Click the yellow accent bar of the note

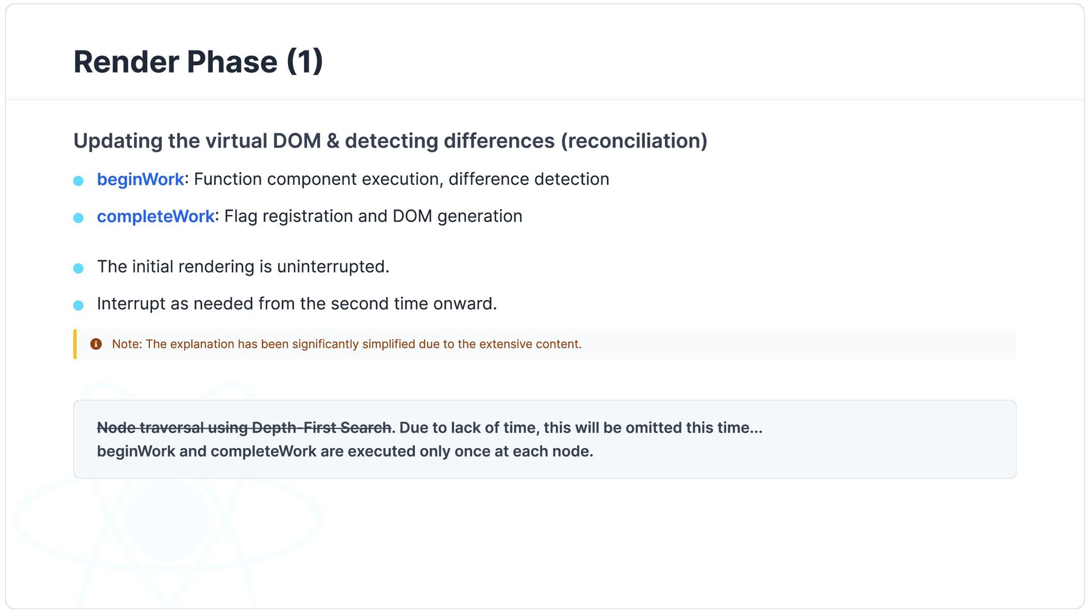coord(75,344)
